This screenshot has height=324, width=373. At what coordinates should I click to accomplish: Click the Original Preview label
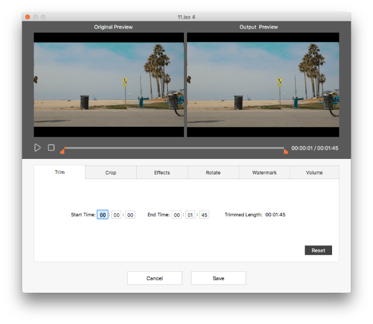(113, 27)
